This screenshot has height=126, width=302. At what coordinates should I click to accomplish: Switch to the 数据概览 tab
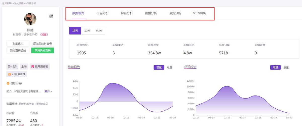(x=78, y=13)
